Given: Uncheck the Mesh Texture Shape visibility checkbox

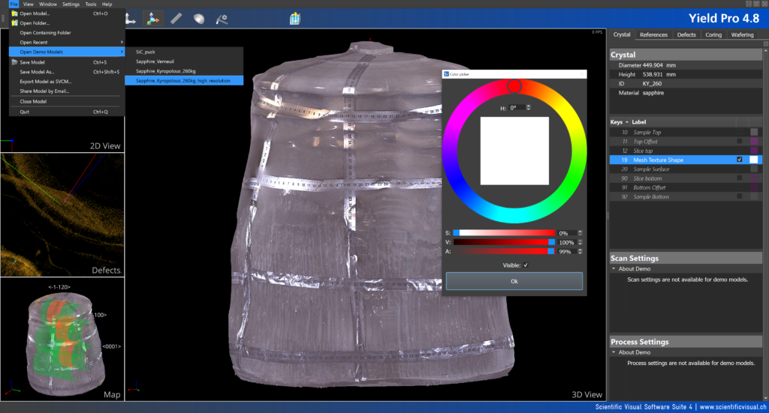Looking at the screenshot, I should [x=740, y=160].
